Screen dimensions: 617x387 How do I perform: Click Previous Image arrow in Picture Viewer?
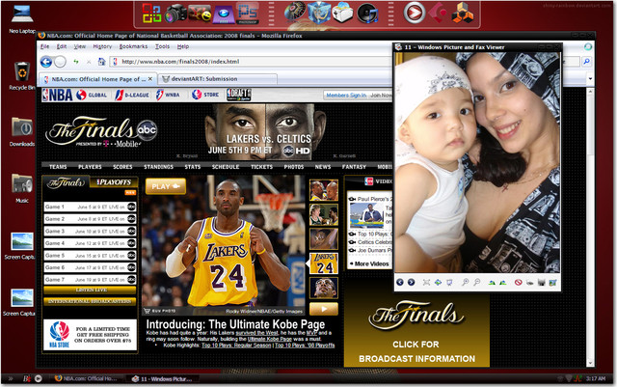(401, 282)
